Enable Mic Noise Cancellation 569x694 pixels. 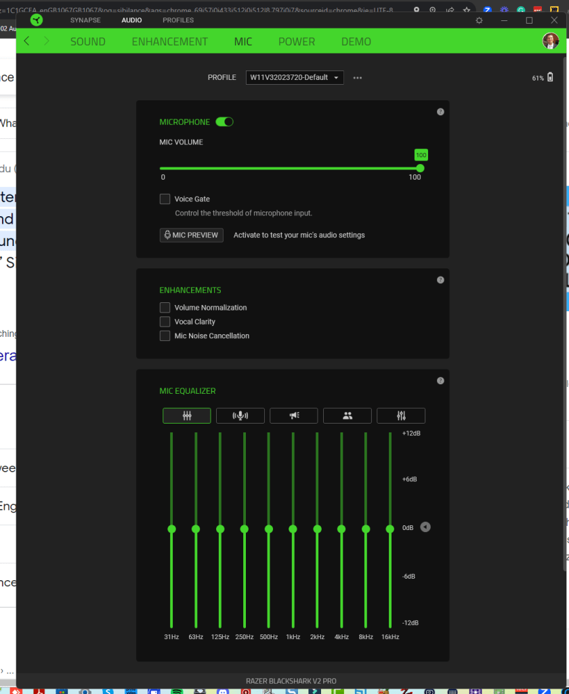[x=165, y=336]
